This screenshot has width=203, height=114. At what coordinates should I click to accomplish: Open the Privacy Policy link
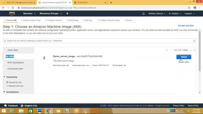tap(179, 105)
